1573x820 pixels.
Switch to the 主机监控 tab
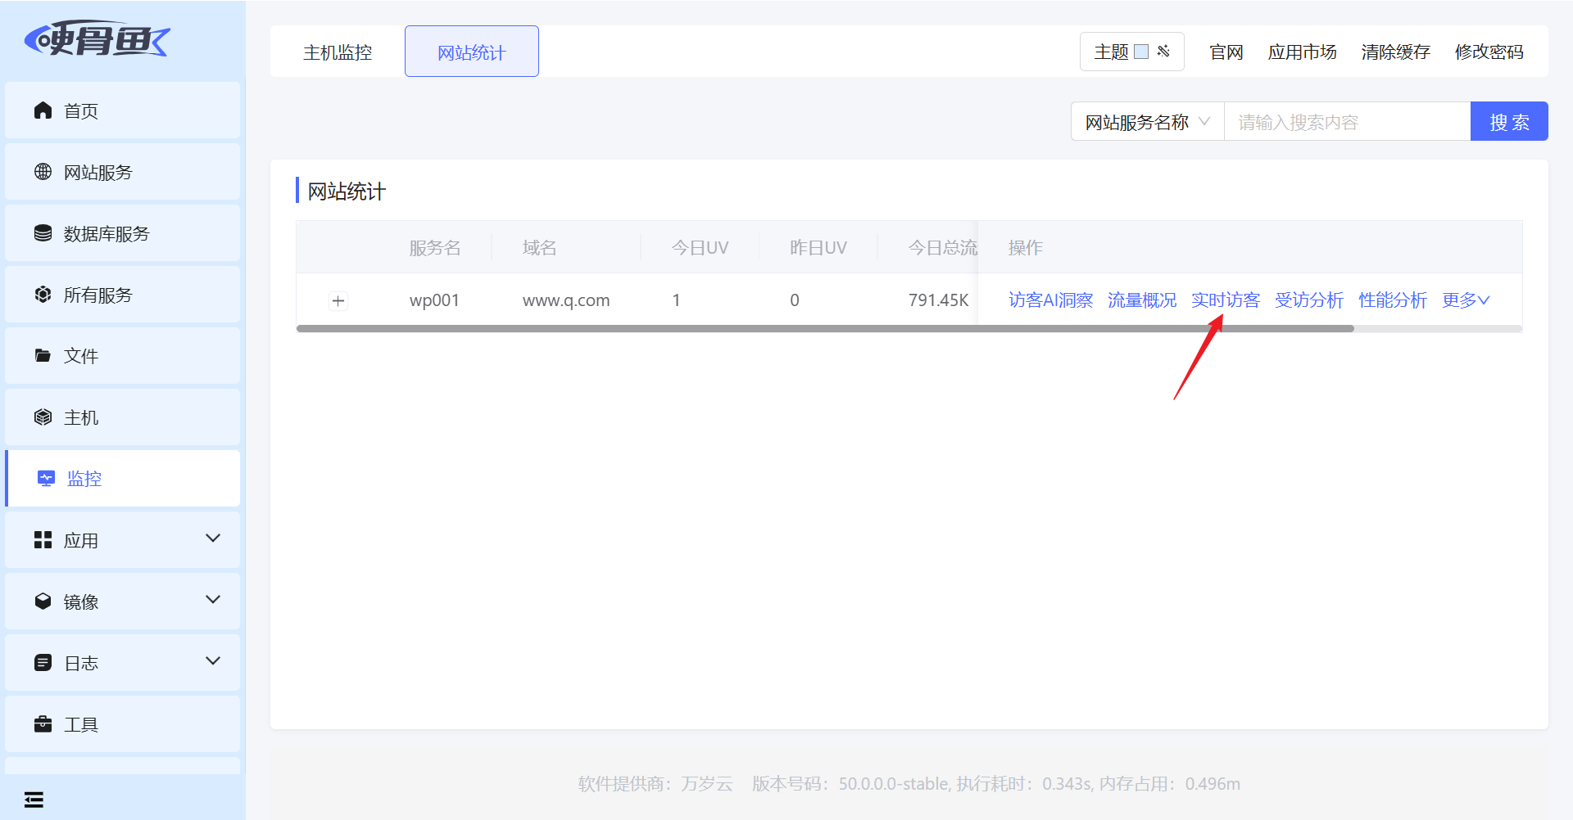(338, 52)
